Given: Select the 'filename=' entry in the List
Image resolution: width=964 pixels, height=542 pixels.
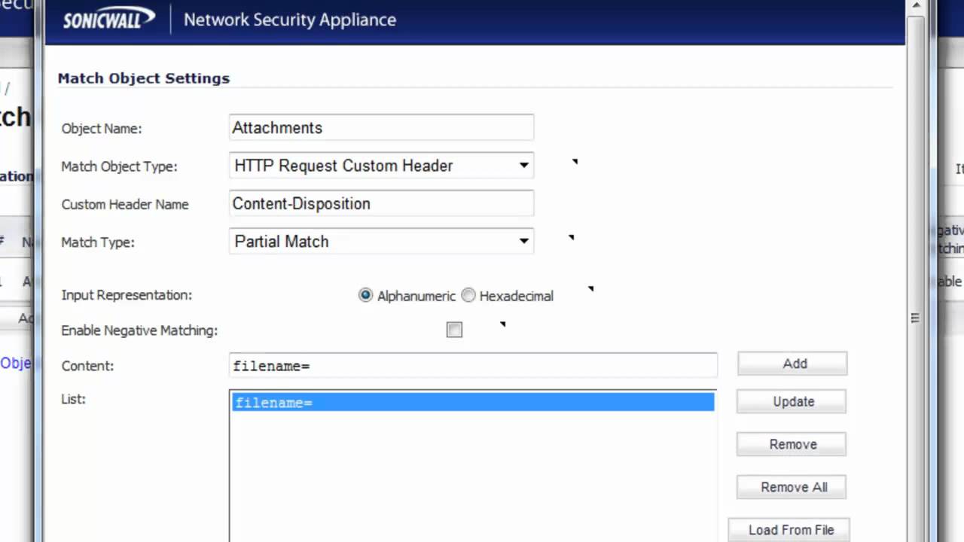Looking at the screenshot, I should click(473, 403).
